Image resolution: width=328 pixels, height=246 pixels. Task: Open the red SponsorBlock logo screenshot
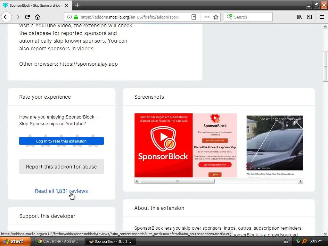(x=186, y=145)
